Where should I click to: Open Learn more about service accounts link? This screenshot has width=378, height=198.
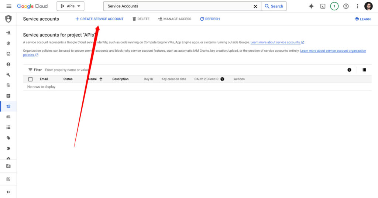(275, 42)
